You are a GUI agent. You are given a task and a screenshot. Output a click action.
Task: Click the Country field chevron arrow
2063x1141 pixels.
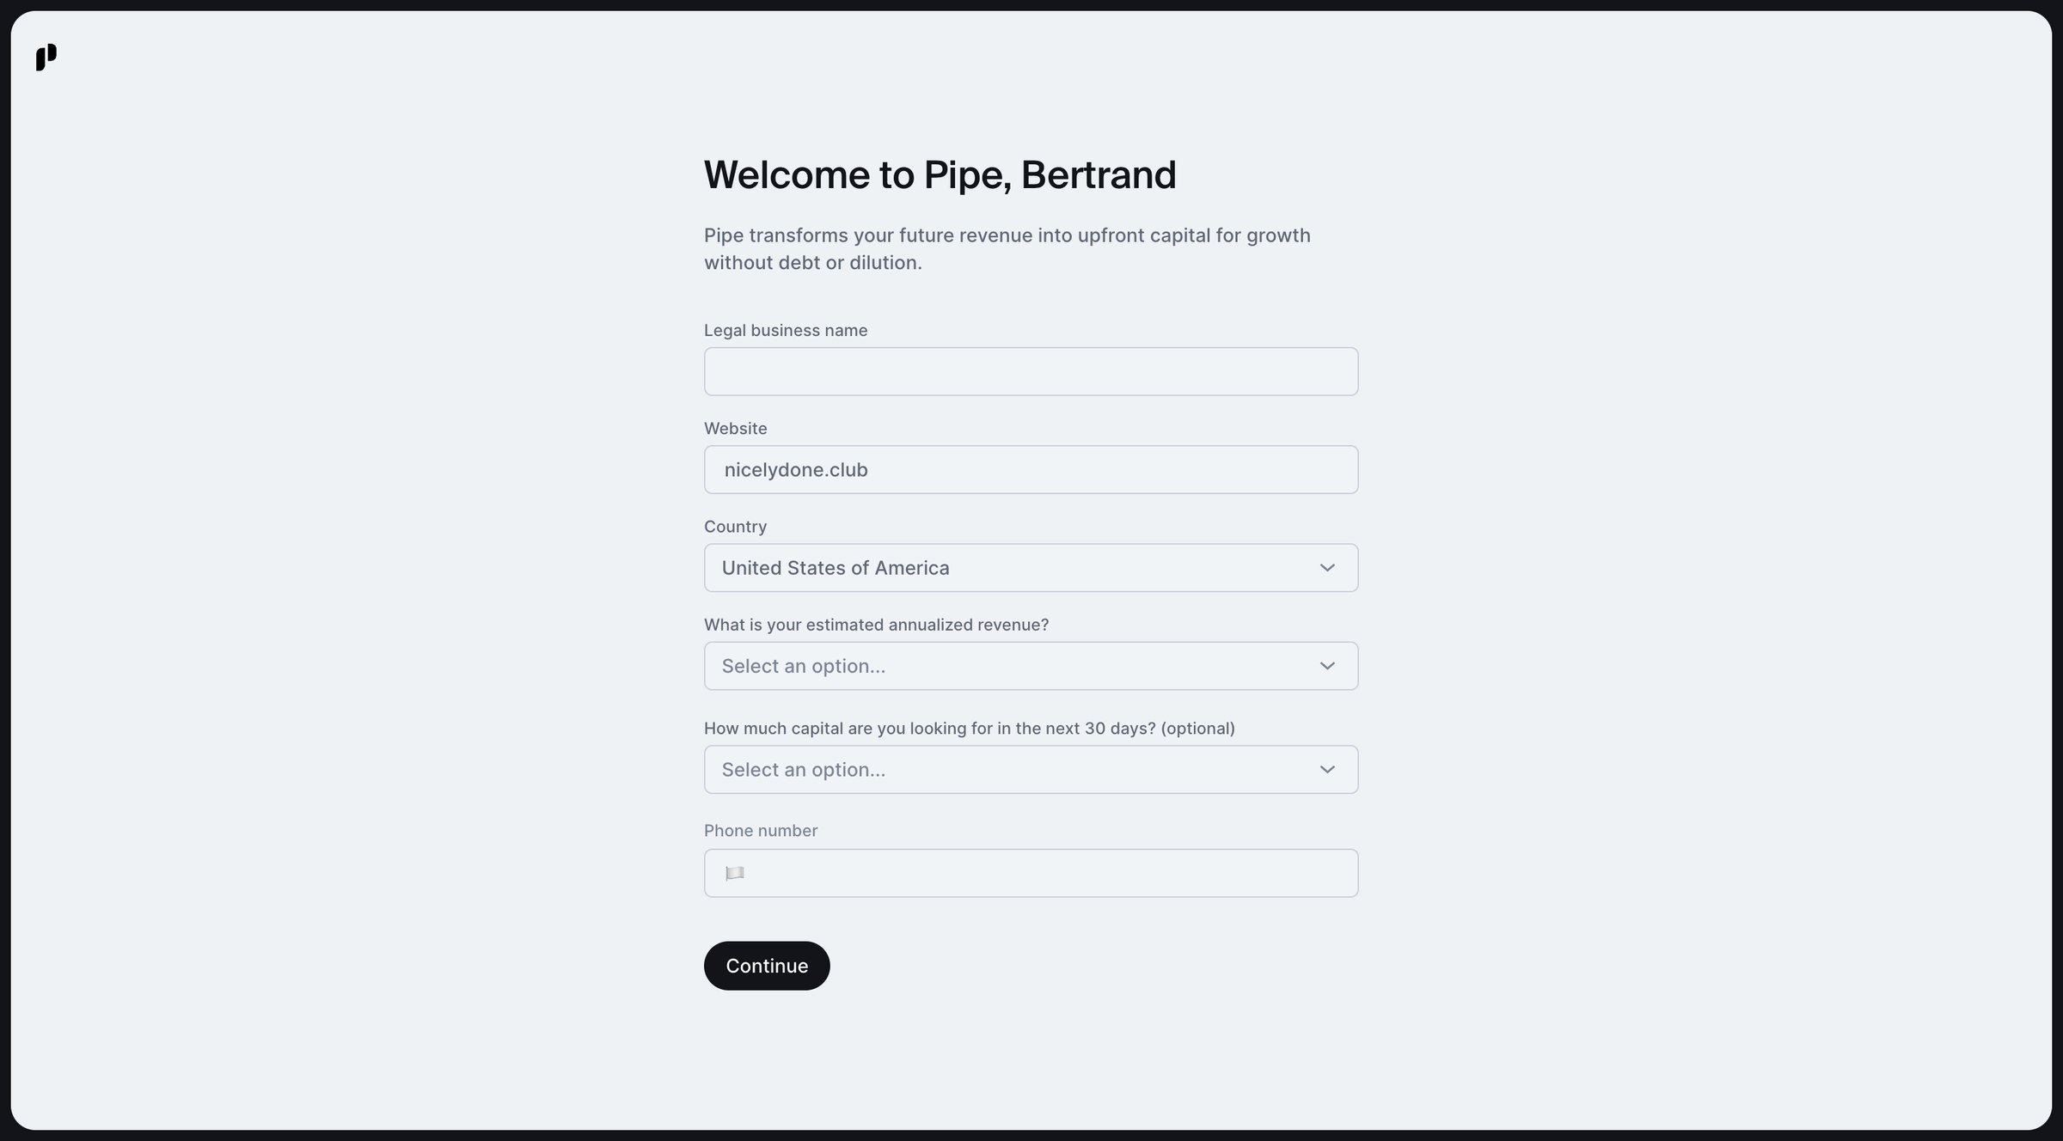[1327, 568]
